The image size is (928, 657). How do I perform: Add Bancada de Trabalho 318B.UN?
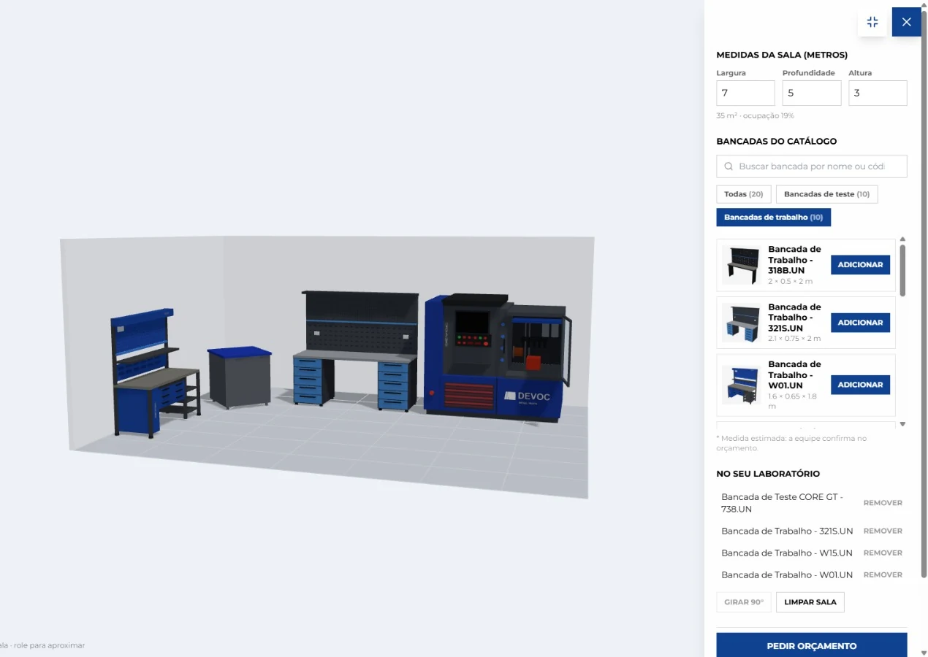point(860,265)
